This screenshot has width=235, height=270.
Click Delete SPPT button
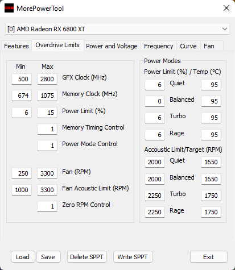[x=86, y=257]
